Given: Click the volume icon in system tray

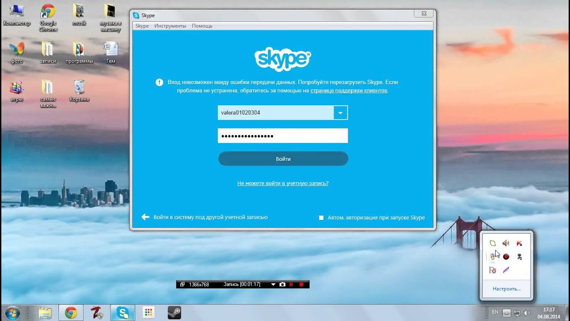Looking at the screenshot, I should point(527,313).
